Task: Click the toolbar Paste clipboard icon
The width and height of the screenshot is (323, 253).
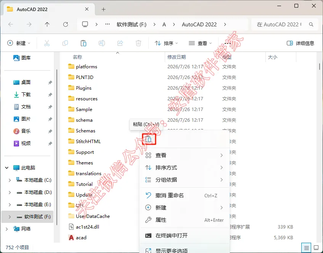Action: [x=84, y=43]
